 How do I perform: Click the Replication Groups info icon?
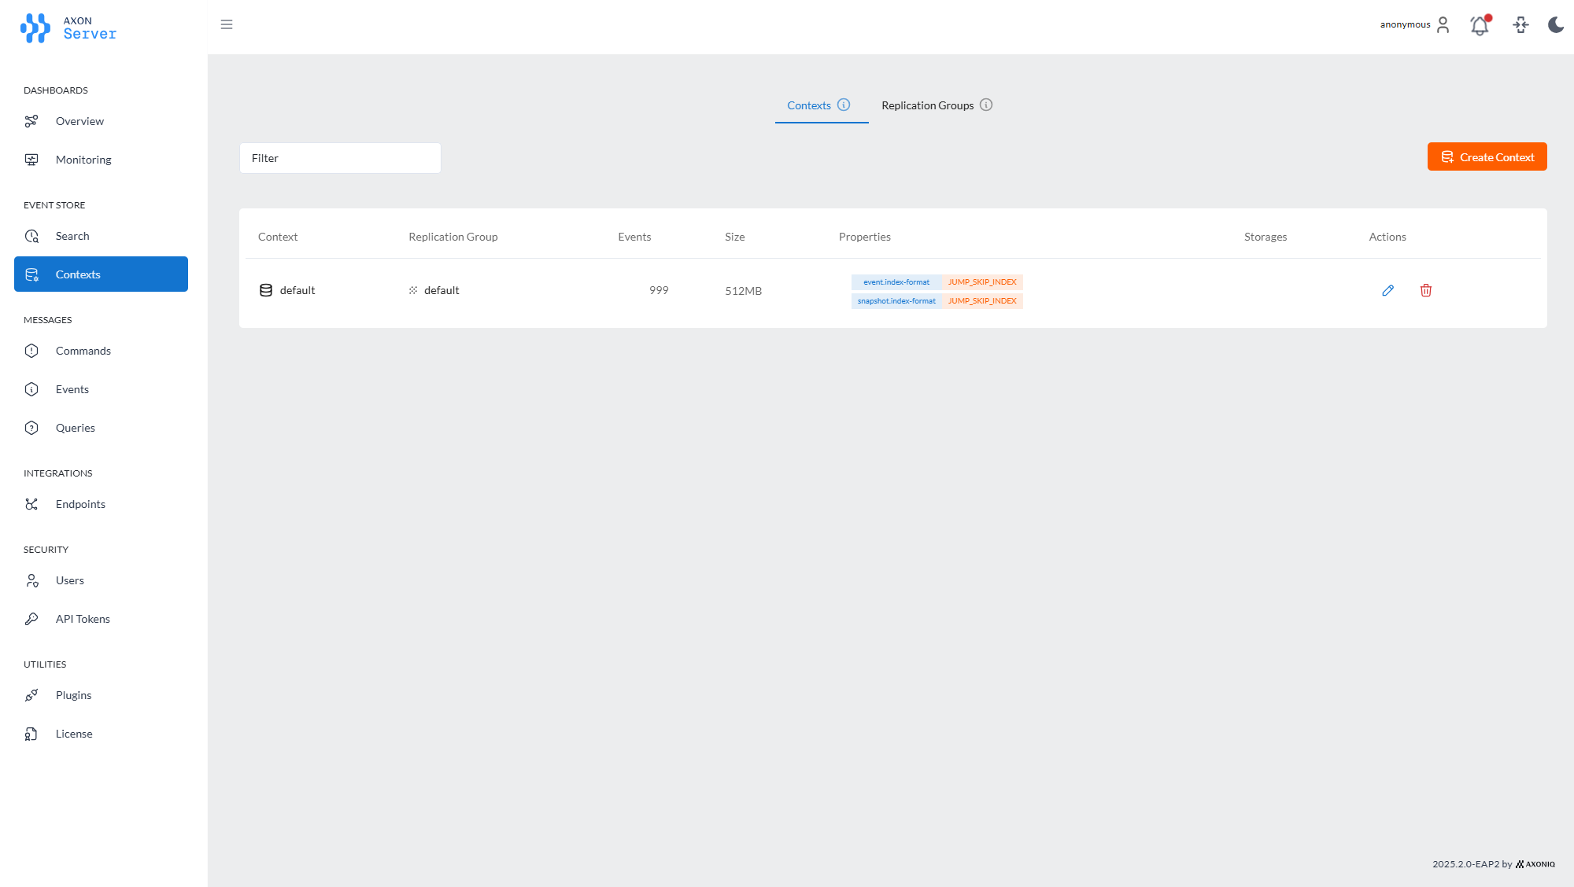coord(986,105)
